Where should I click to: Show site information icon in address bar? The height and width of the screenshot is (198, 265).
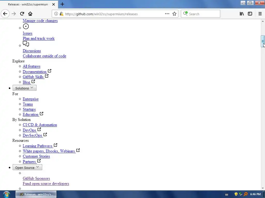tap(56, 14)
